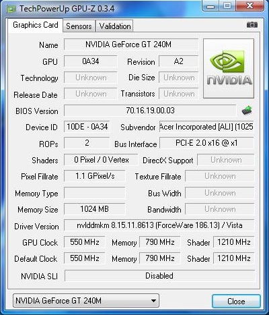The height and width of the screenshot is (315, 269).
Task: Click the Memory Size 1024 MB field
Action: tap(94, 209)
